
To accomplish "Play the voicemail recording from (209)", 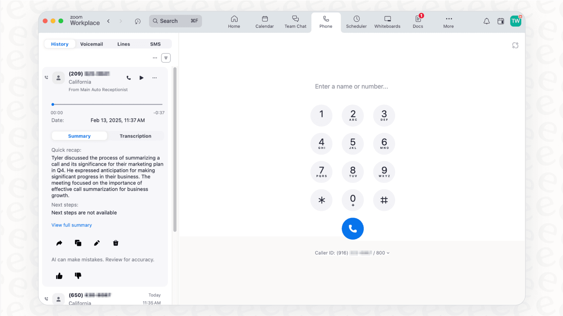I will [x=141, y=78].
